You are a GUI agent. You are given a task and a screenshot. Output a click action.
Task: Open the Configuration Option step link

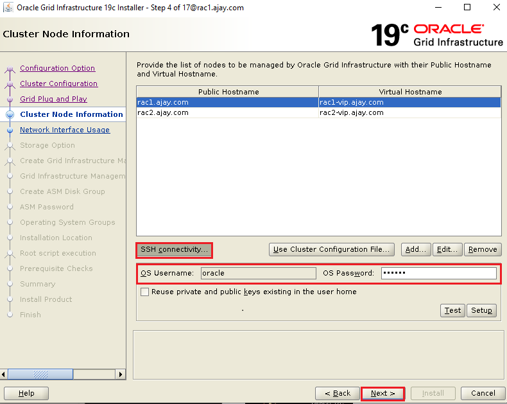[58, 68]
